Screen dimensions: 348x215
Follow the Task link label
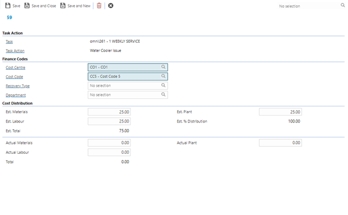coord(9,42)
